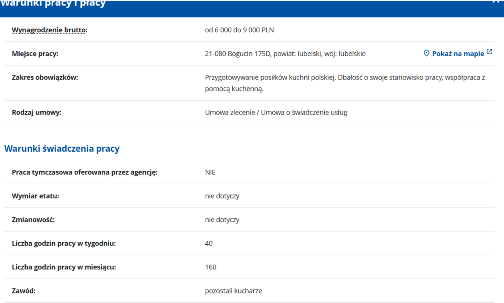The height and width of the screenshot is (303, 504).
Task: Click the underlined 'Wynagrodzenie brutto' label
Action: [49, 30]
